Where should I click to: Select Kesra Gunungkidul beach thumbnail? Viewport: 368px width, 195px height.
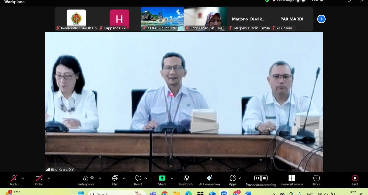[x=162, y=19]
